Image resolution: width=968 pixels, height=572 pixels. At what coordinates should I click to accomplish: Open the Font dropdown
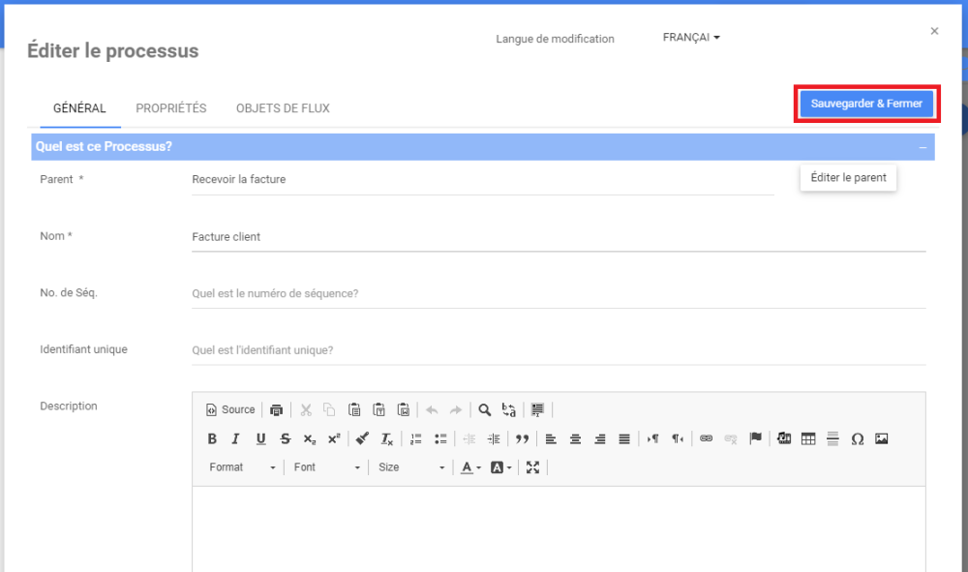tap(326, 467)
